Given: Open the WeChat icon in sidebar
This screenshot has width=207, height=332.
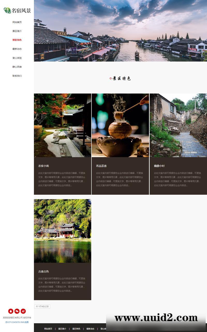Looking at the screenshot, I should pos(17,311).
